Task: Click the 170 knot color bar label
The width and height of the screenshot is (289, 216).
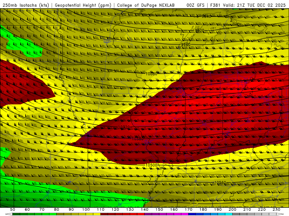Action: click(x=189, y=210)
